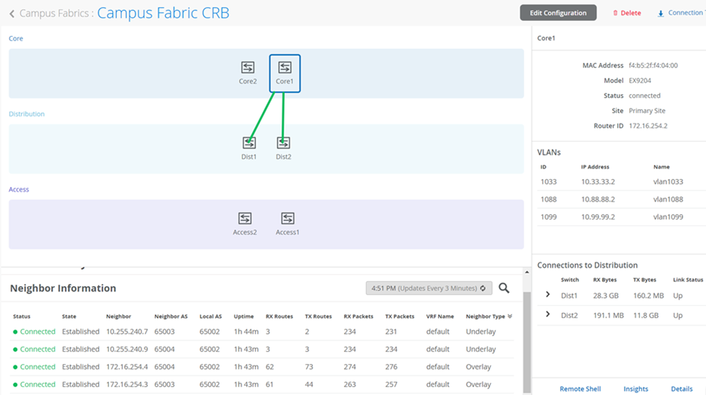The height and width of the screenshot is (395, 706).
Task: Click the green link between Core1 and Dist1
Action: 261,117
